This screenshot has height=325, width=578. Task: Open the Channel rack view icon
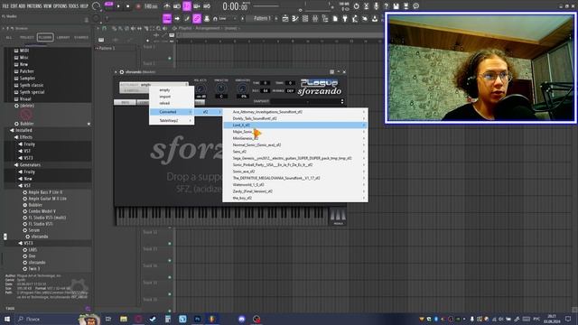(305, 18)
